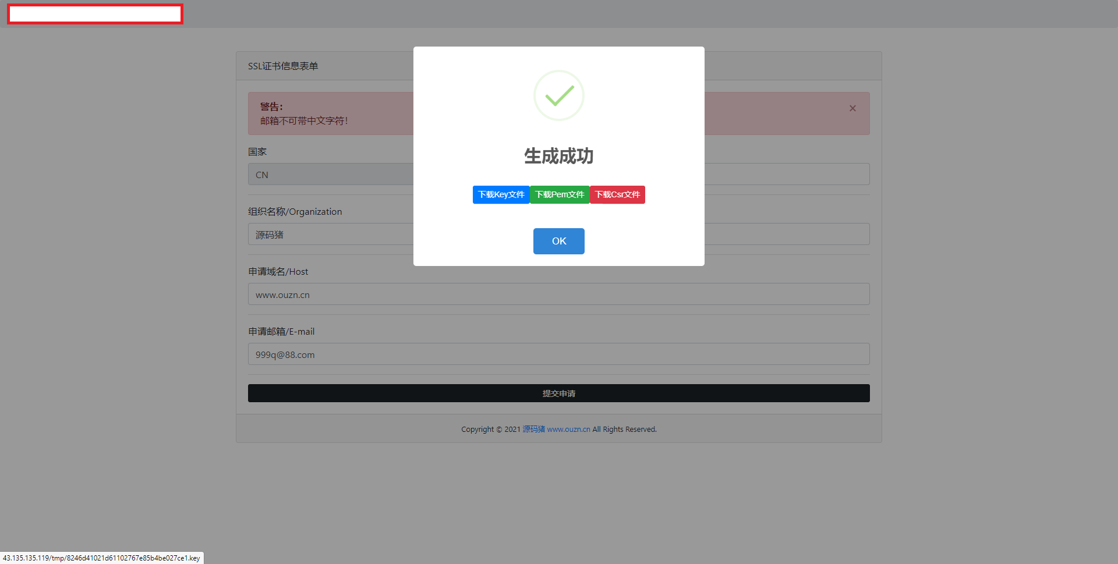Download the Csr file
Image resolution: width=1118 pixels, height=564 pixels.
(617, 194)
